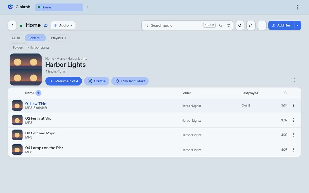The width and height of the screenshot is (309, 193).
Task: Open the Audio view dropdown
Action: [x=63, y=25]
